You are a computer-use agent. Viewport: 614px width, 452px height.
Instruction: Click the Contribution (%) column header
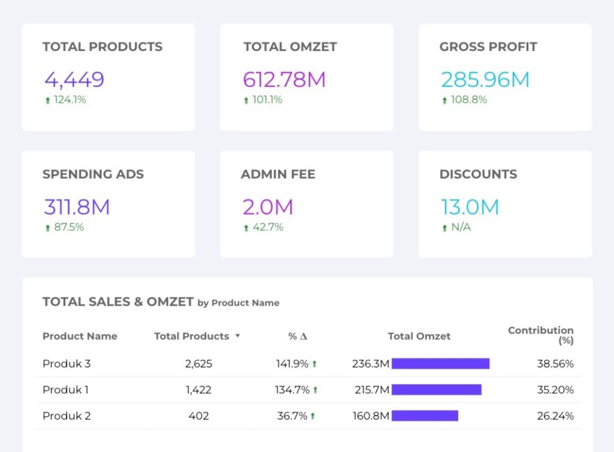pos(540,335)
